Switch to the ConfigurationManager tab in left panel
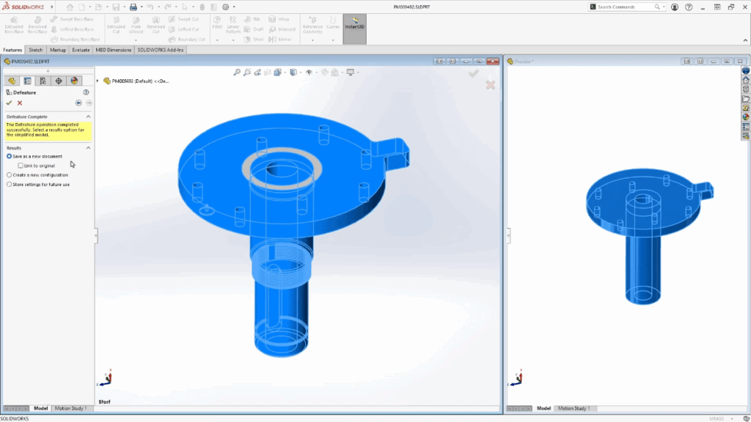Viewport: 751px width, 422px height. (x=43, y=81)
